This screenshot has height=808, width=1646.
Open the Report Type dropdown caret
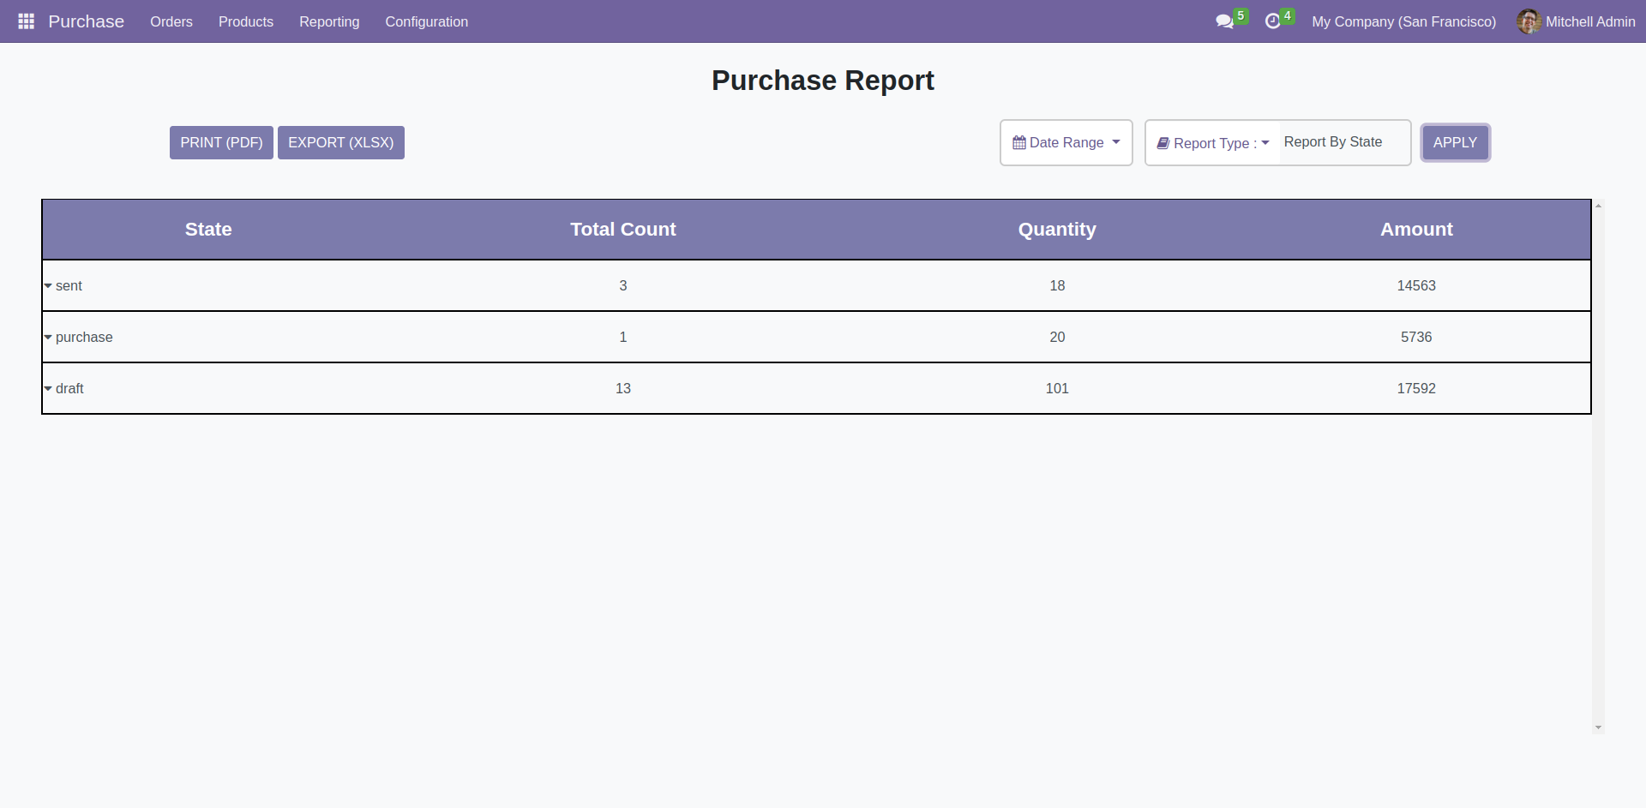click(x=1265, y=143)
